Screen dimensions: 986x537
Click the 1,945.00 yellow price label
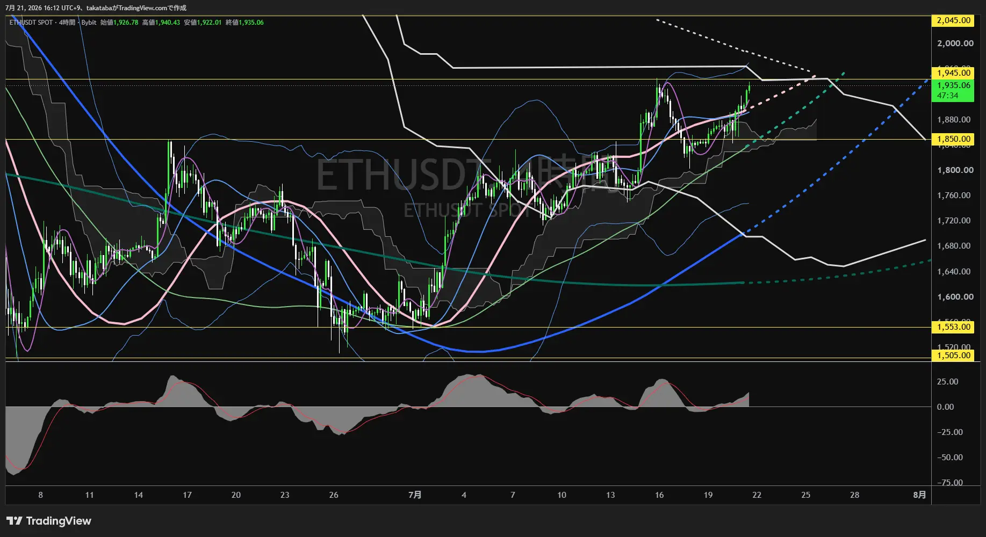click(953, 72)
